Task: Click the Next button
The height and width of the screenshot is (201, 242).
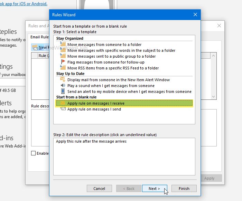Action: pos(155,188)
